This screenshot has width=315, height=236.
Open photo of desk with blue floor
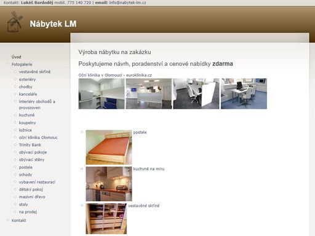[x=244, y=93]
